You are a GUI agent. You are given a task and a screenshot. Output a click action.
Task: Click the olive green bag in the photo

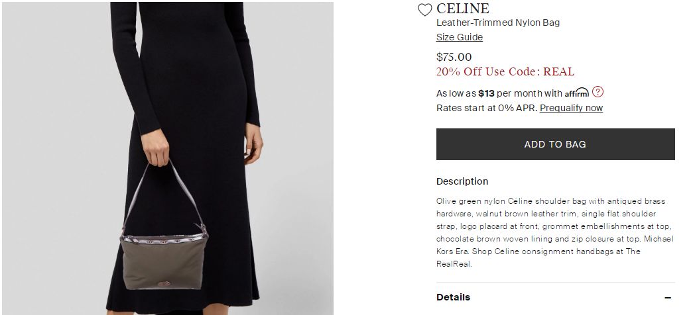pos(162,261)
